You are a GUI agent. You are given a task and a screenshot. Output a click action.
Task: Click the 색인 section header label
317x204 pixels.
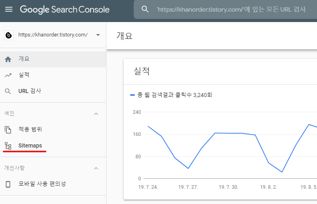(x=9, y=113)
